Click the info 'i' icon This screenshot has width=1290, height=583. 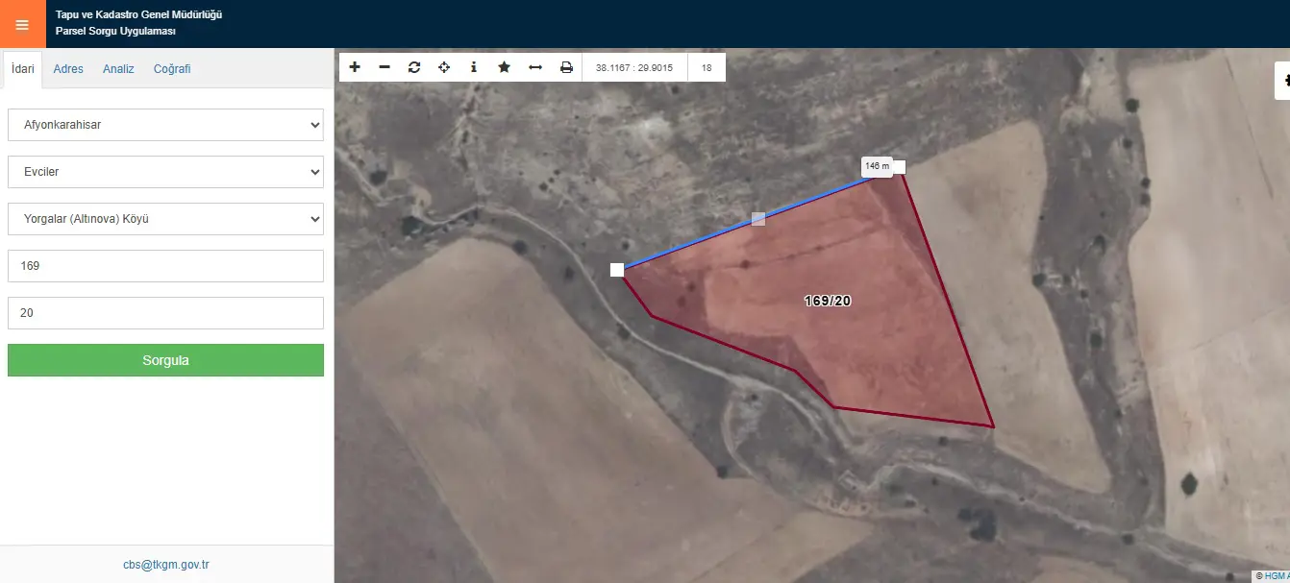pyautogui.click(x=474, y=67)
